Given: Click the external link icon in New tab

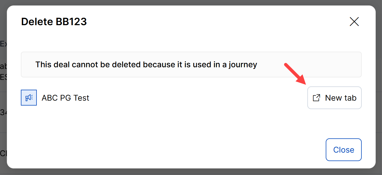Looking at the screenshot, I should tap(316, 98).
